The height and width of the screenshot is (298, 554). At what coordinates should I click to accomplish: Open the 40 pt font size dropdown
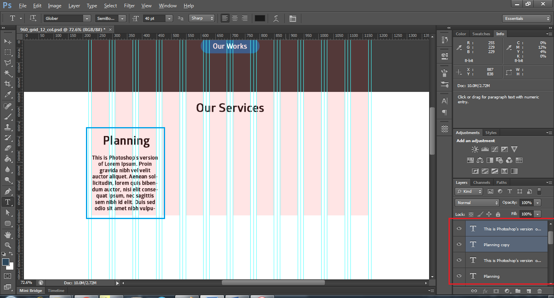click(x=170, y=18)
